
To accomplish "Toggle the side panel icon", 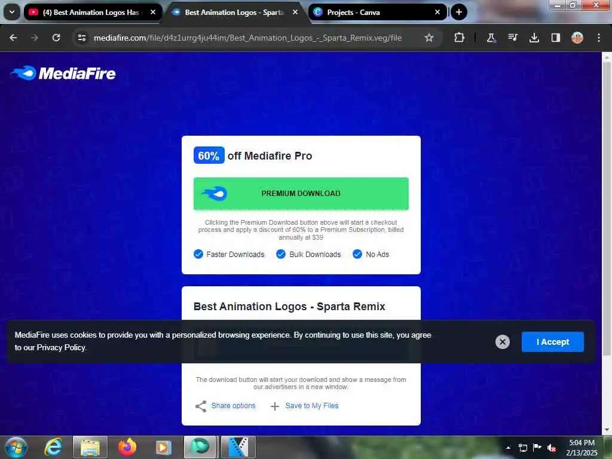I will [x=555, y=38].
